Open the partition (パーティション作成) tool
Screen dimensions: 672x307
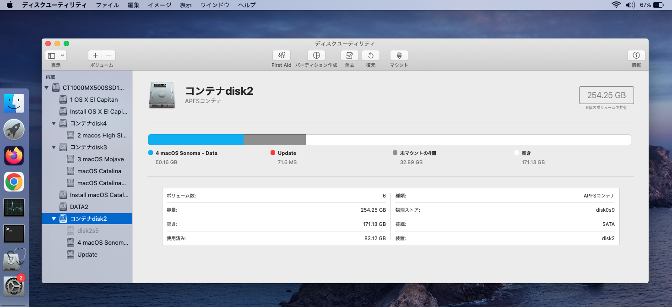click(x=316, y=55)
